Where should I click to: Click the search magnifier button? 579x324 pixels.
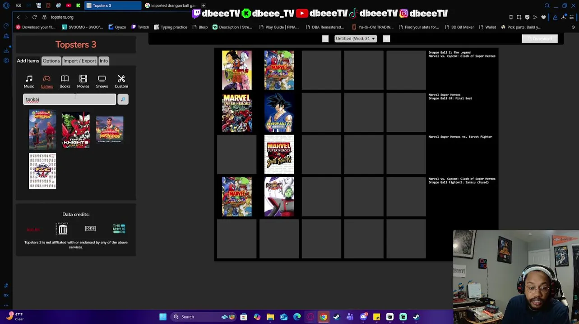(x=123, y=99)
